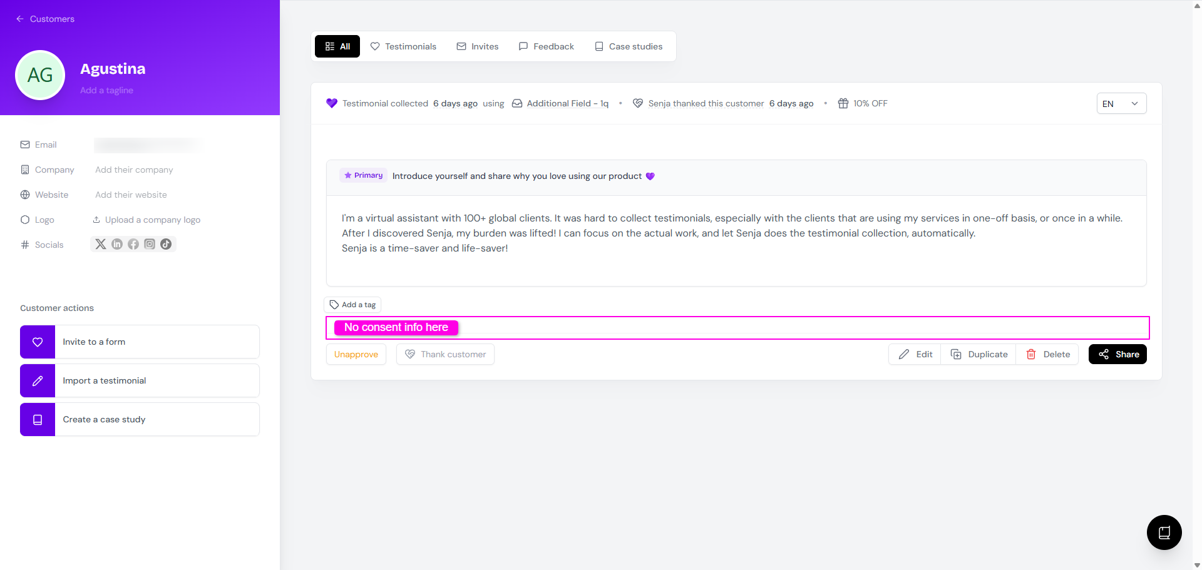Click the trash icon in Delete
Screen dimensions: 1202x570
click(x=1031, y=354)
